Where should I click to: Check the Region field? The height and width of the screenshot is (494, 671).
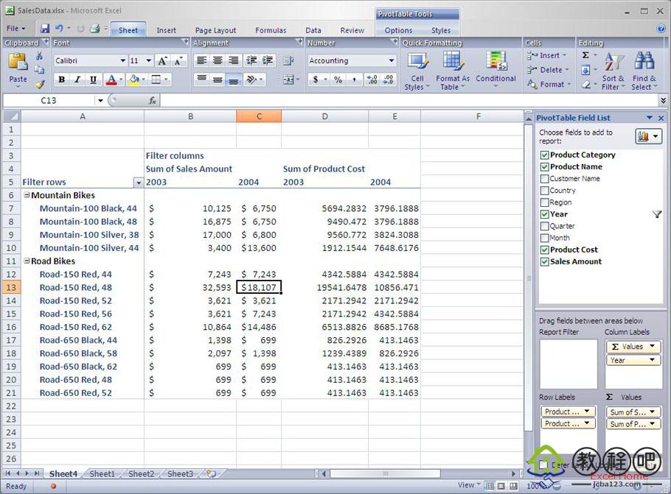click(x=544, y=202)
